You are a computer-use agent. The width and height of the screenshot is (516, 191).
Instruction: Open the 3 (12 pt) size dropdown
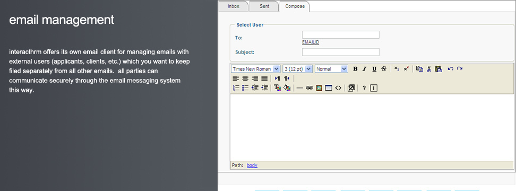coord(297,69)
